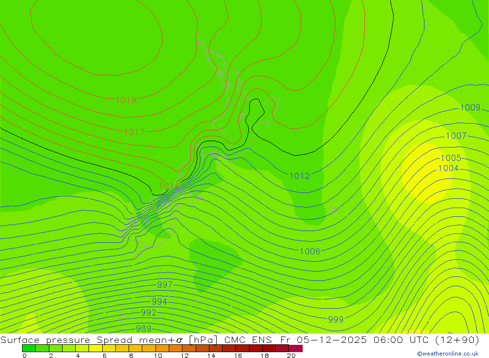
Task: Select the crimson last legend swatch
Action: click(x=296, y=348)
